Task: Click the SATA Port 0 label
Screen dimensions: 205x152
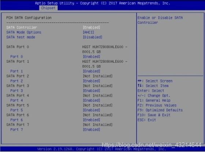Action: pyautogui.click(x=18, y=47)
